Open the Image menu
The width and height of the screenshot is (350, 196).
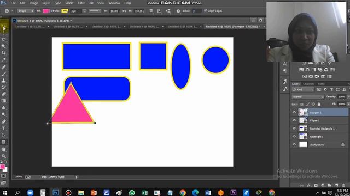[33, 3]
